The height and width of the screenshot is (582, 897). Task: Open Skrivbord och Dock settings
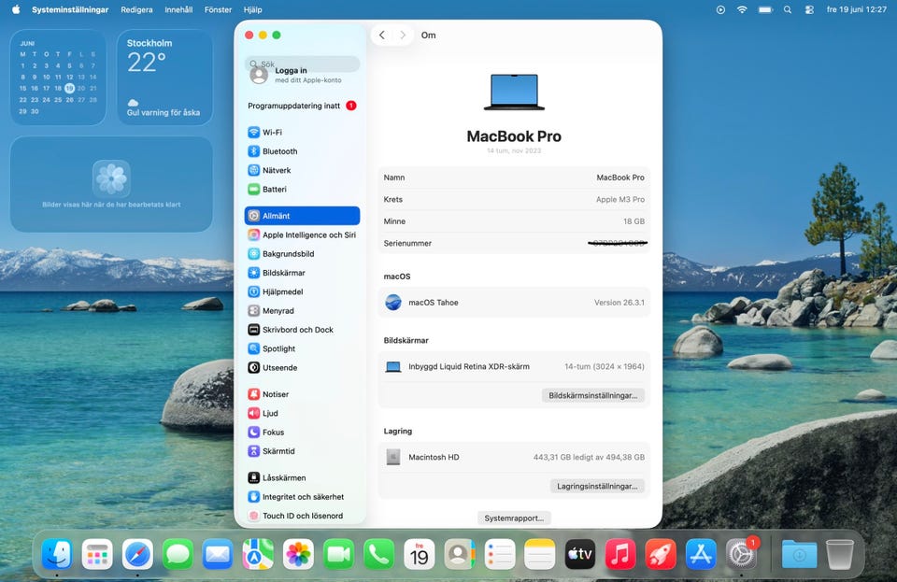[302, 330]
